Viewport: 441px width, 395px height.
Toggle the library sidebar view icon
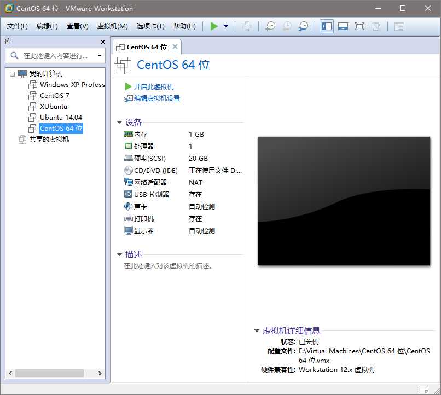click(x=327, y=26)
